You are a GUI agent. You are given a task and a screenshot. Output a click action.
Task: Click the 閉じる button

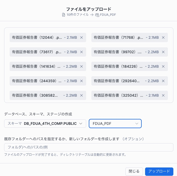(134, 171)
